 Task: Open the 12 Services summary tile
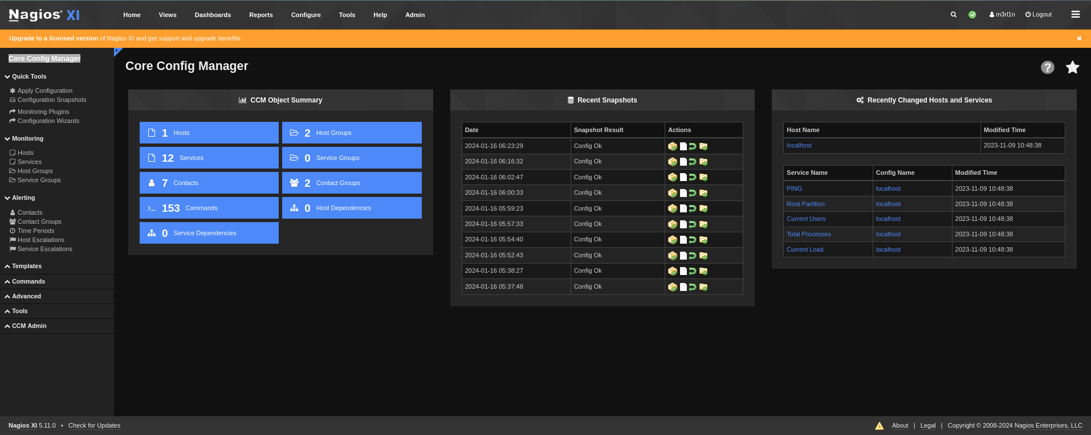209,158
